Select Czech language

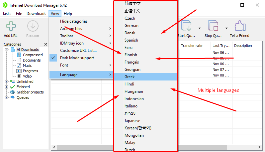(x=145, y=18)
